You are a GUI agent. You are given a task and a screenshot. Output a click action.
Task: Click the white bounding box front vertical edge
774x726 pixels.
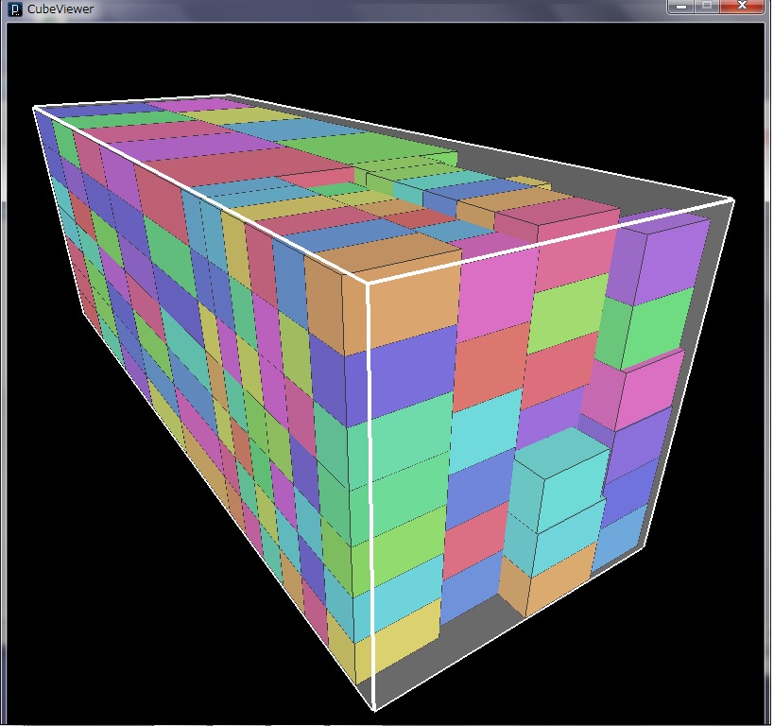click(370, 492)
